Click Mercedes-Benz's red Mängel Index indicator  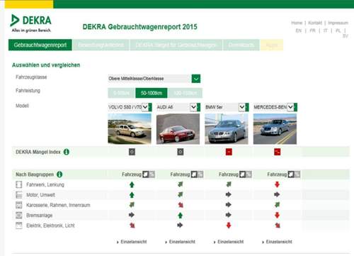[x=278, y=152]
